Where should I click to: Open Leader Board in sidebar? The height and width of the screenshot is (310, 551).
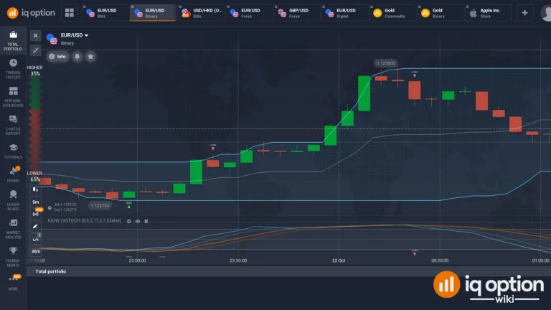point(13,200)
